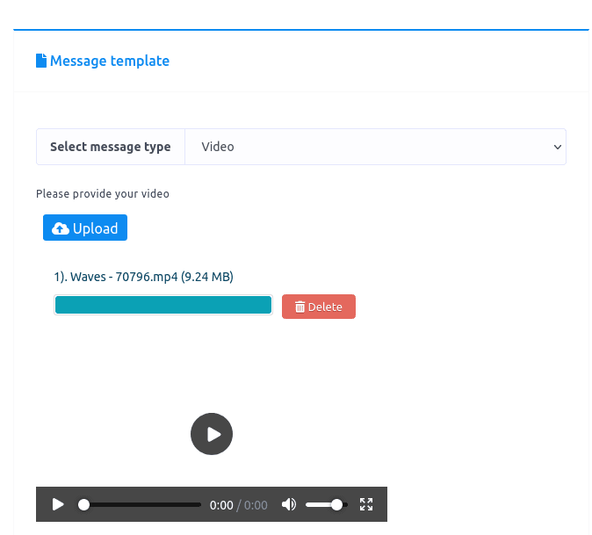Click the Delete button label
The height and width of the screenshot is (535, 592).
[x=325, y=307]
